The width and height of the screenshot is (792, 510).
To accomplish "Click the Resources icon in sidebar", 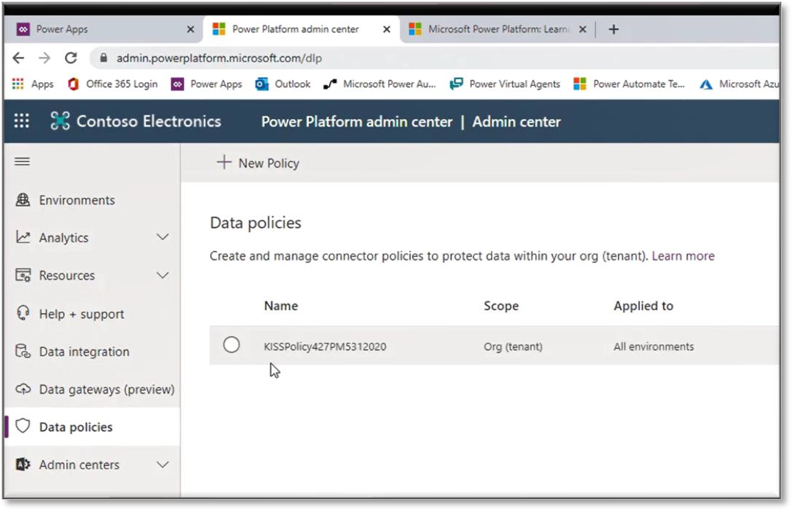I will click(23, 276).
